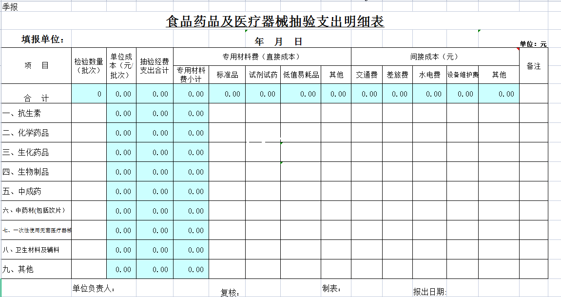Click the 填报单位 label cell
Screen dimensions: 561x297
tap(43, 40)
